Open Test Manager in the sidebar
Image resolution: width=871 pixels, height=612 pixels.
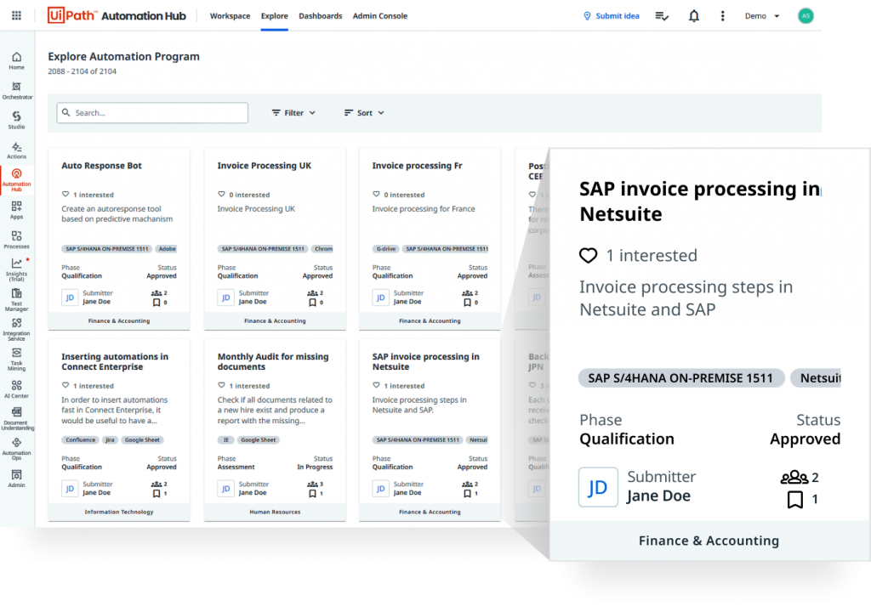(x=17, y=300)
